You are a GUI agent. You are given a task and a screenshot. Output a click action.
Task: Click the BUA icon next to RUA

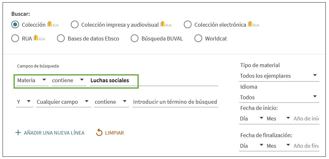coord(39,38)
